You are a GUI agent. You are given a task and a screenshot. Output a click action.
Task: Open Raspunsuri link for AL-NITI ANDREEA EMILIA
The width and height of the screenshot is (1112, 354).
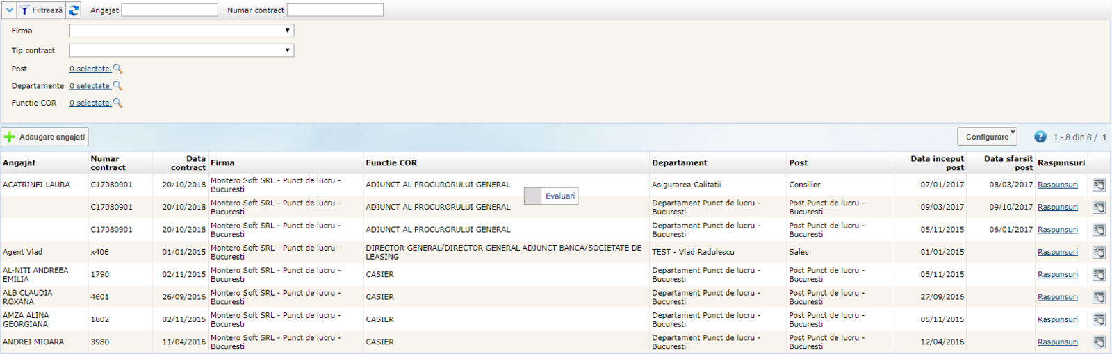point(1057,274)
